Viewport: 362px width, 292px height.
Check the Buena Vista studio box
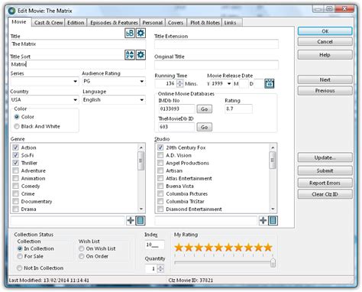point(160,186)
